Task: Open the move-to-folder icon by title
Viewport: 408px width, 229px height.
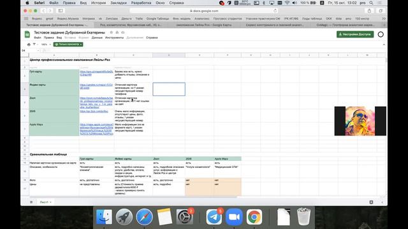Action: 117,32
